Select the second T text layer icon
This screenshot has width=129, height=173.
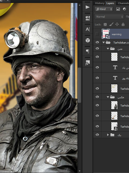click(115, 78)
